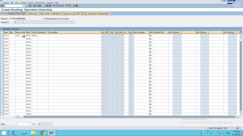Click the Allocation button
The height and width of the screenshot is (136, 243).
coord(56,14)
